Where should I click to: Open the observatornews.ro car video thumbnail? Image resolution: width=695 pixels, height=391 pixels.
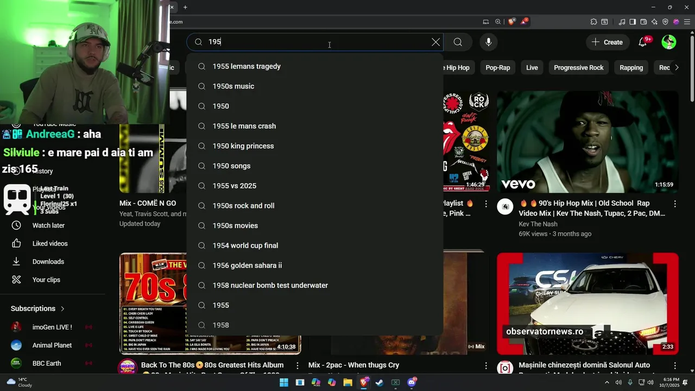[x=587, y=304]
